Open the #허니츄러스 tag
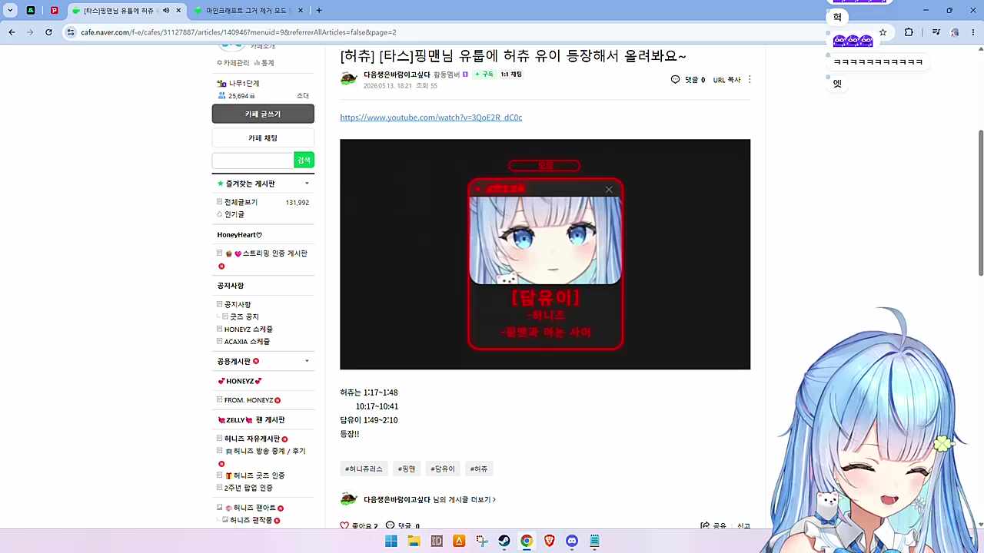The height and width of the screenshot is (553, 984). pos(364,469)
